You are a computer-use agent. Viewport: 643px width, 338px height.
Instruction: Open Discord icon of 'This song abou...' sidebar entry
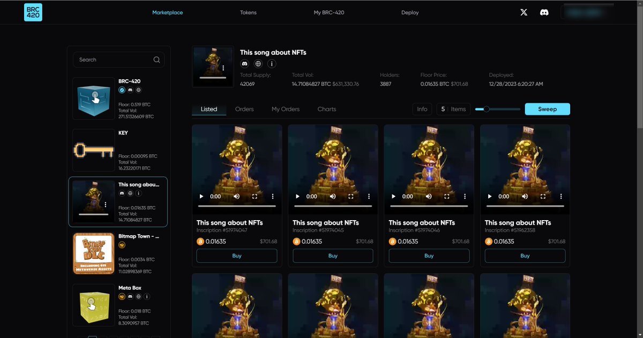tap(122, 193)
